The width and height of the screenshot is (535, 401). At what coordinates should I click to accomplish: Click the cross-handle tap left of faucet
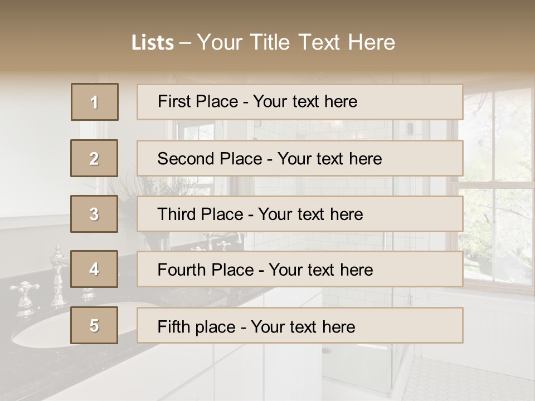coord(25,295)
